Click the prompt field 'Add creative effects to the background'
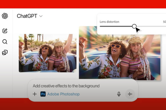The width and height of the screenshot is (166, 110). coord(66,86)
